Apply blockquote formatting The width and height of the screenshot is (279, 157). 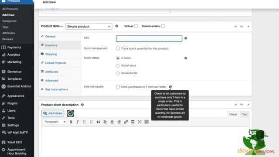(x=98, y=122)
